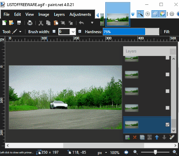Open the Tool chooser dropdown
This screenshot has width=179, height=156.
tap(20, 32)
